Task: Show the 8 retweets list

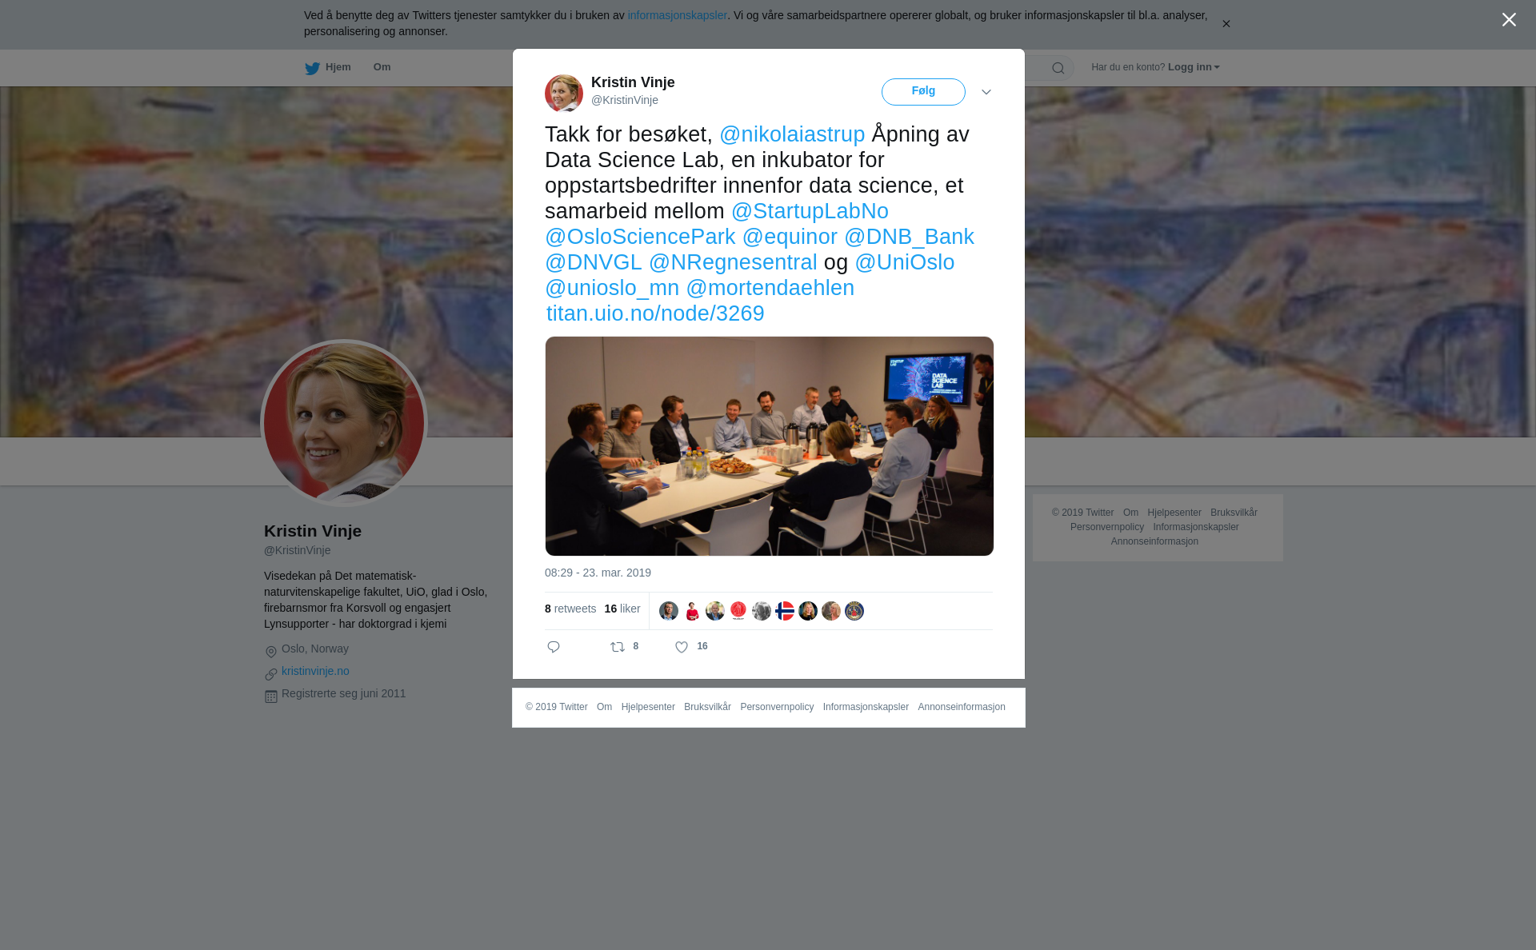Action: click(x=570, y=609)
